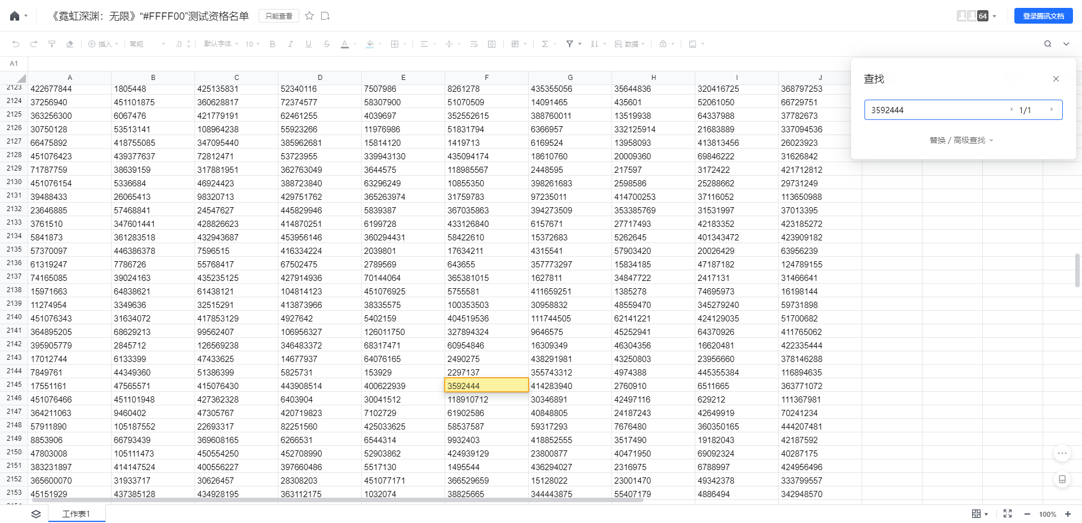The width and height of the screenshot is (1082, 523).
Task: Click the home icon
Action: click(15, 16)
